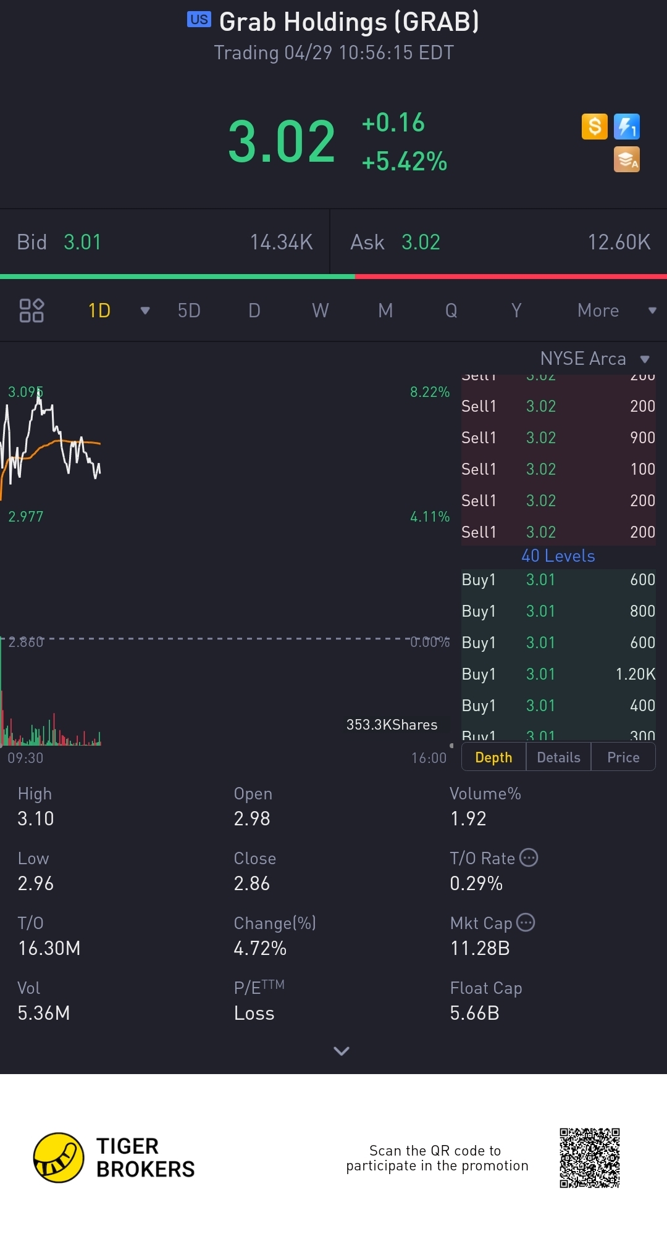Switch to the Details tab
Screen dimensions: 667x1242
tap(558, 757)
